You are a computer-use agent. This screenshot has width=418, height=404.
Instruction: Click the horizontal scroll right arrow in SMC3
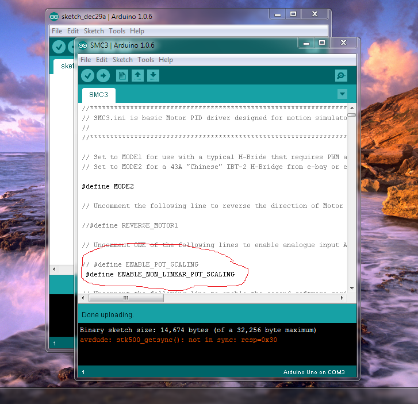pyautogui.click(x=342, y=298)
